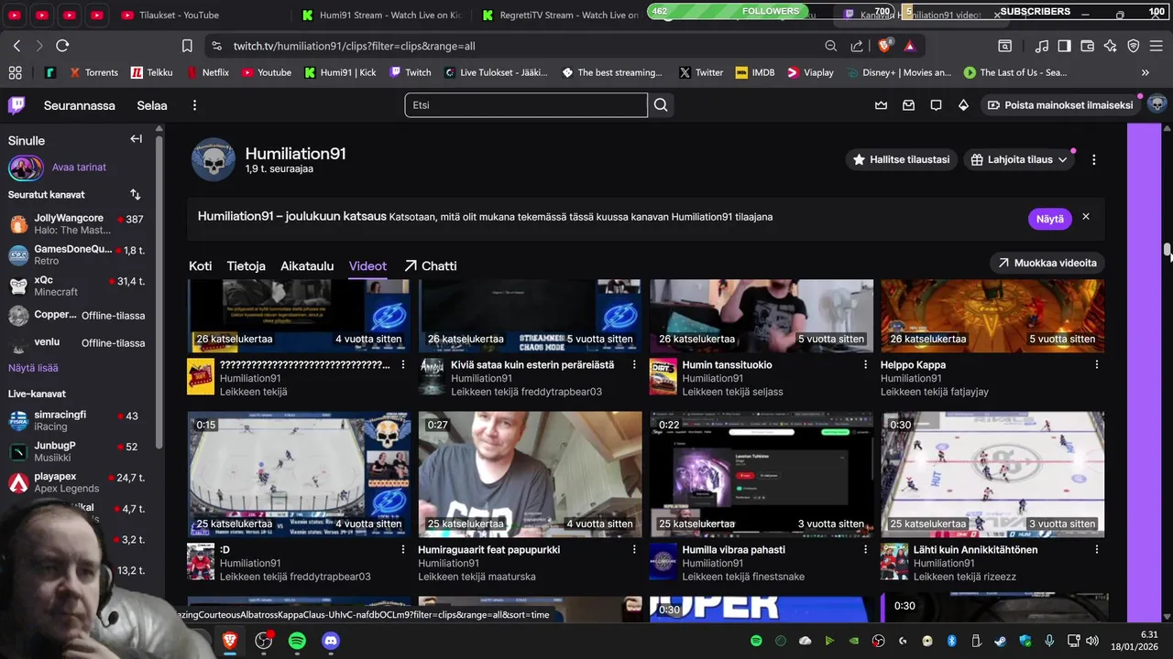The height and width of the screenshot is (659, 1173).
Task: Reload the page
Action: [62, 46]
